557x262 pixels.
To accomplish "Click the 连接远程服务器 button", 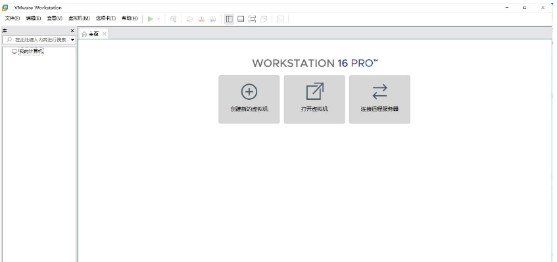I will 379,99.
